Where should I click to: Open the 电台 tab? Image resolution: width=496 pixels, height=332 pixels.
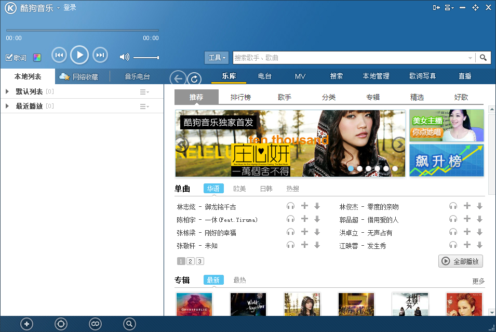(x=264, y=76)
